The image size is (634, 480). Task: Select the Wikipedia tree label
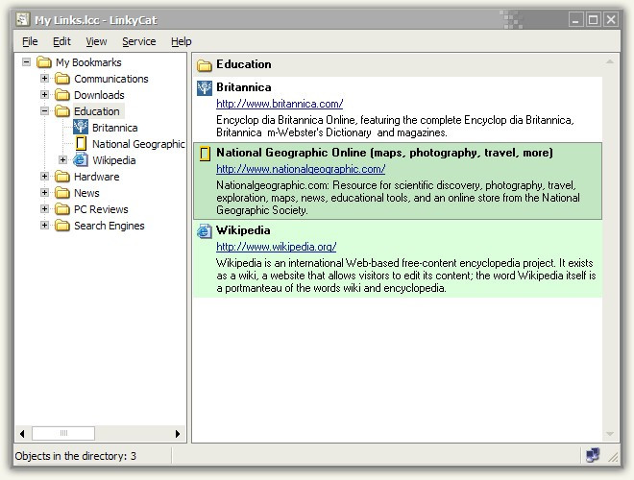click(114, 160)
